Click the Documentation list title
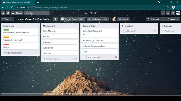 tap(89, 26)
